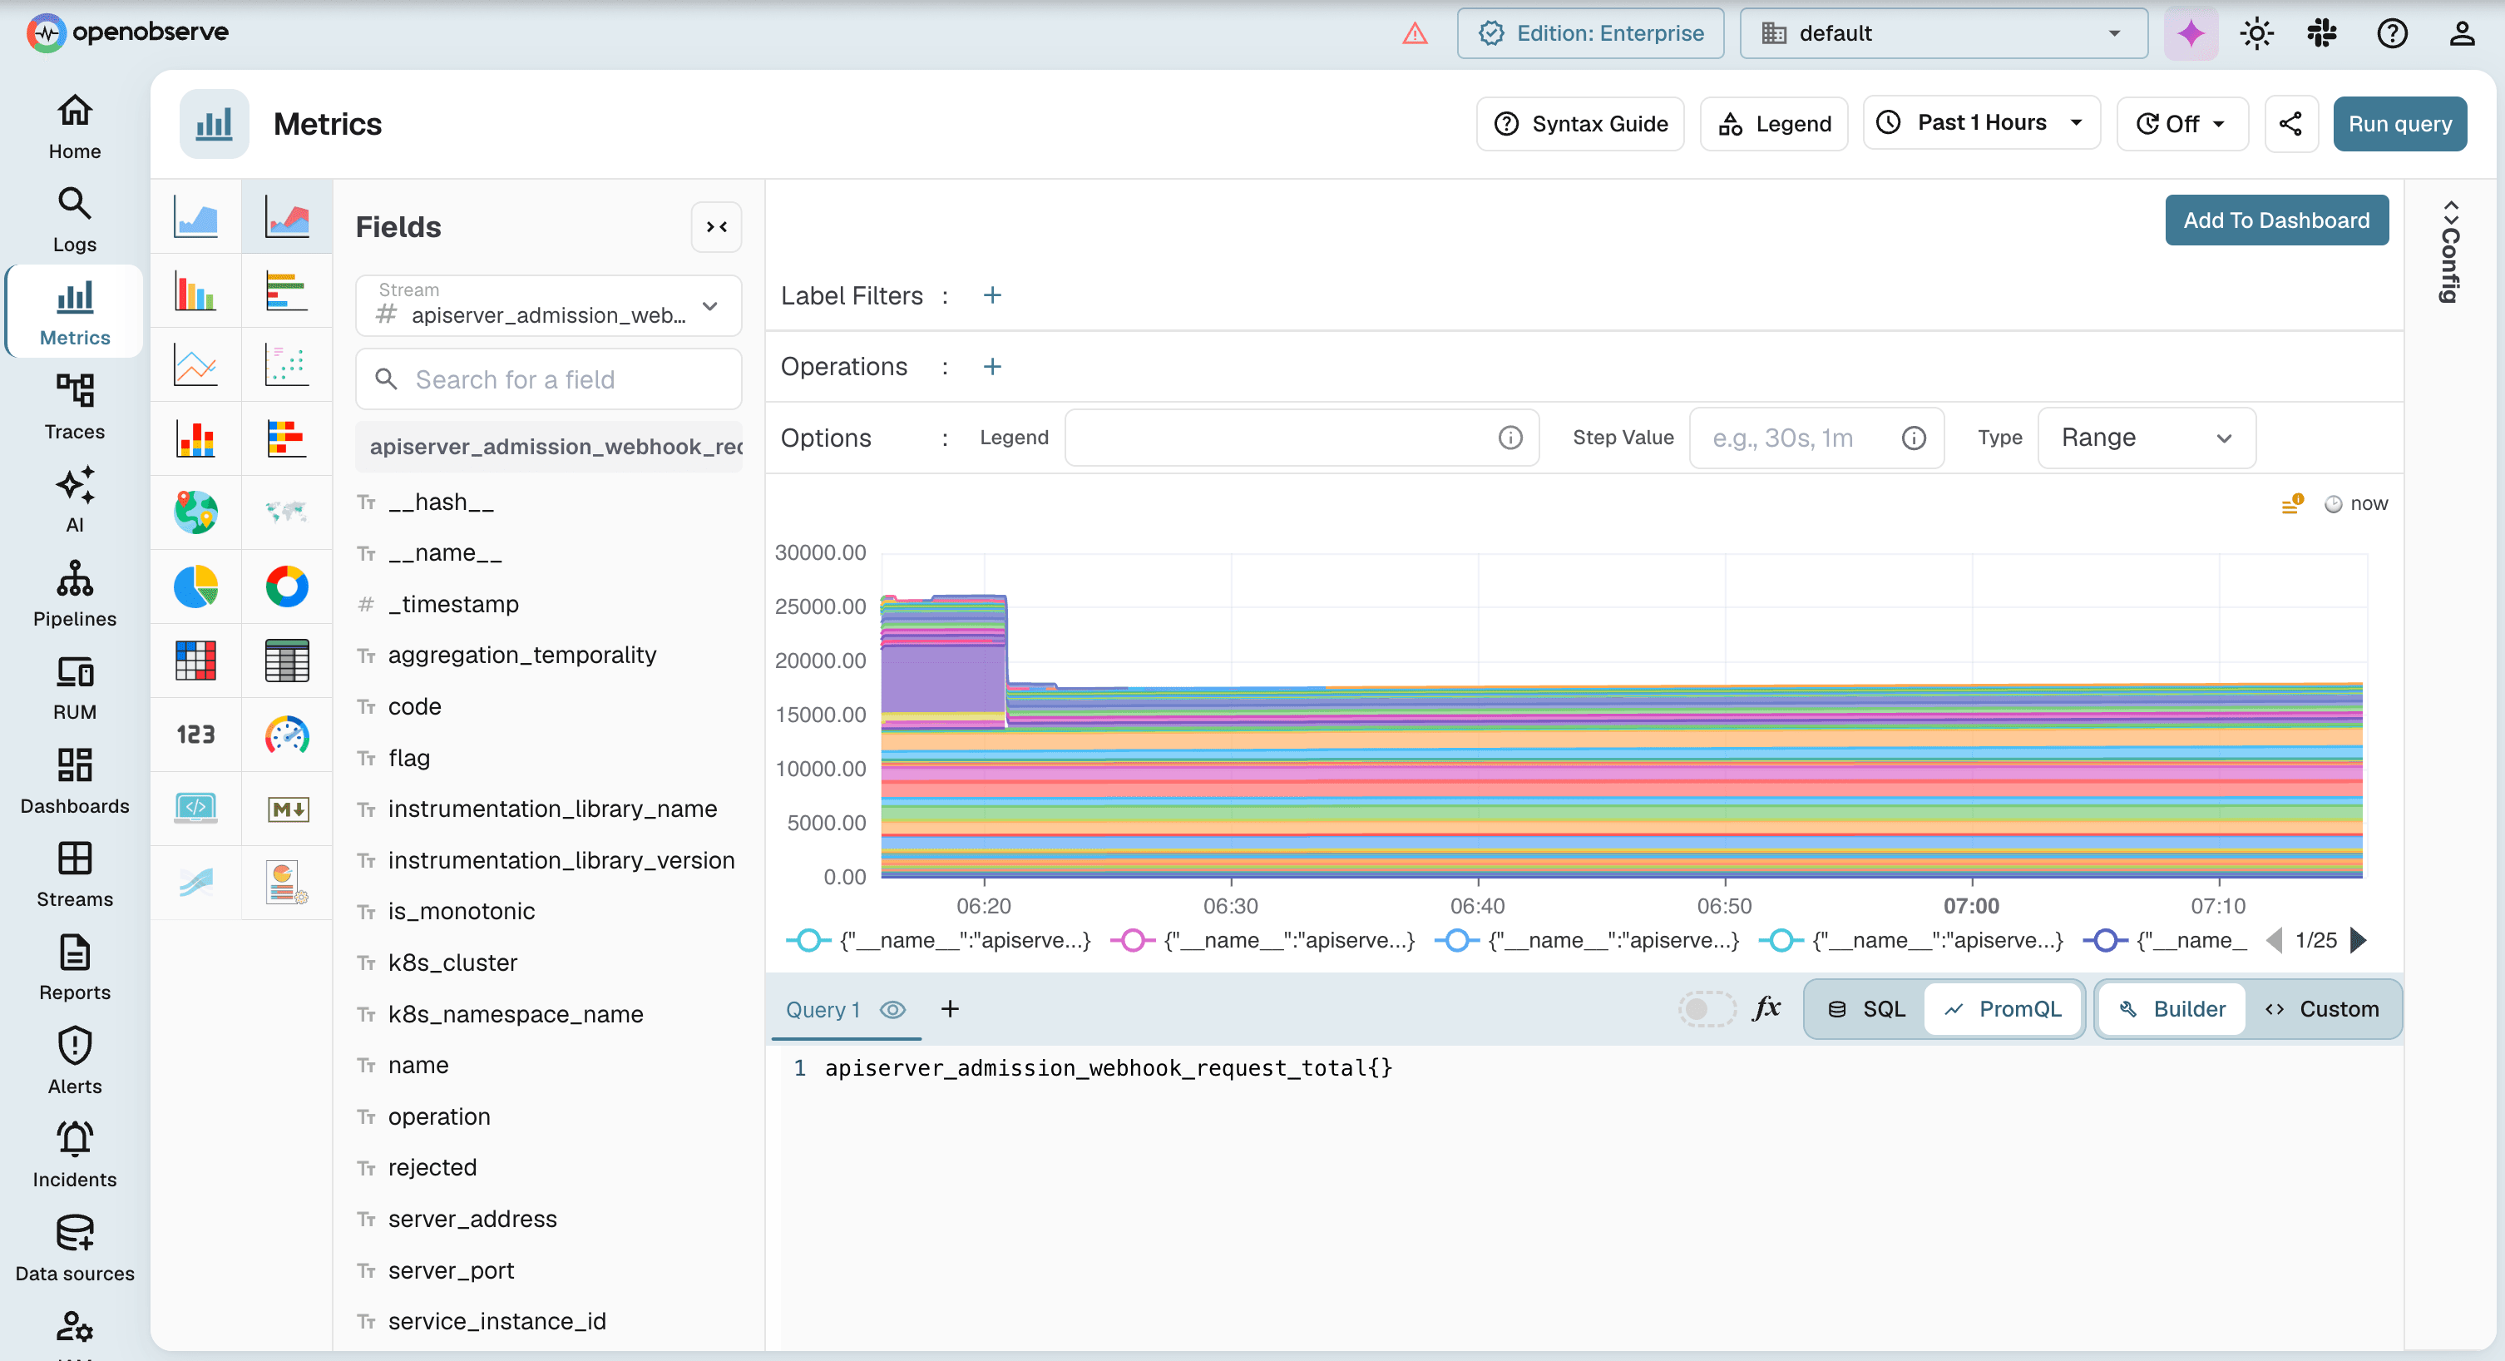Go to previous legend page
The width and height of the screenshot is (2505, 1361).
coord(2274,940)
